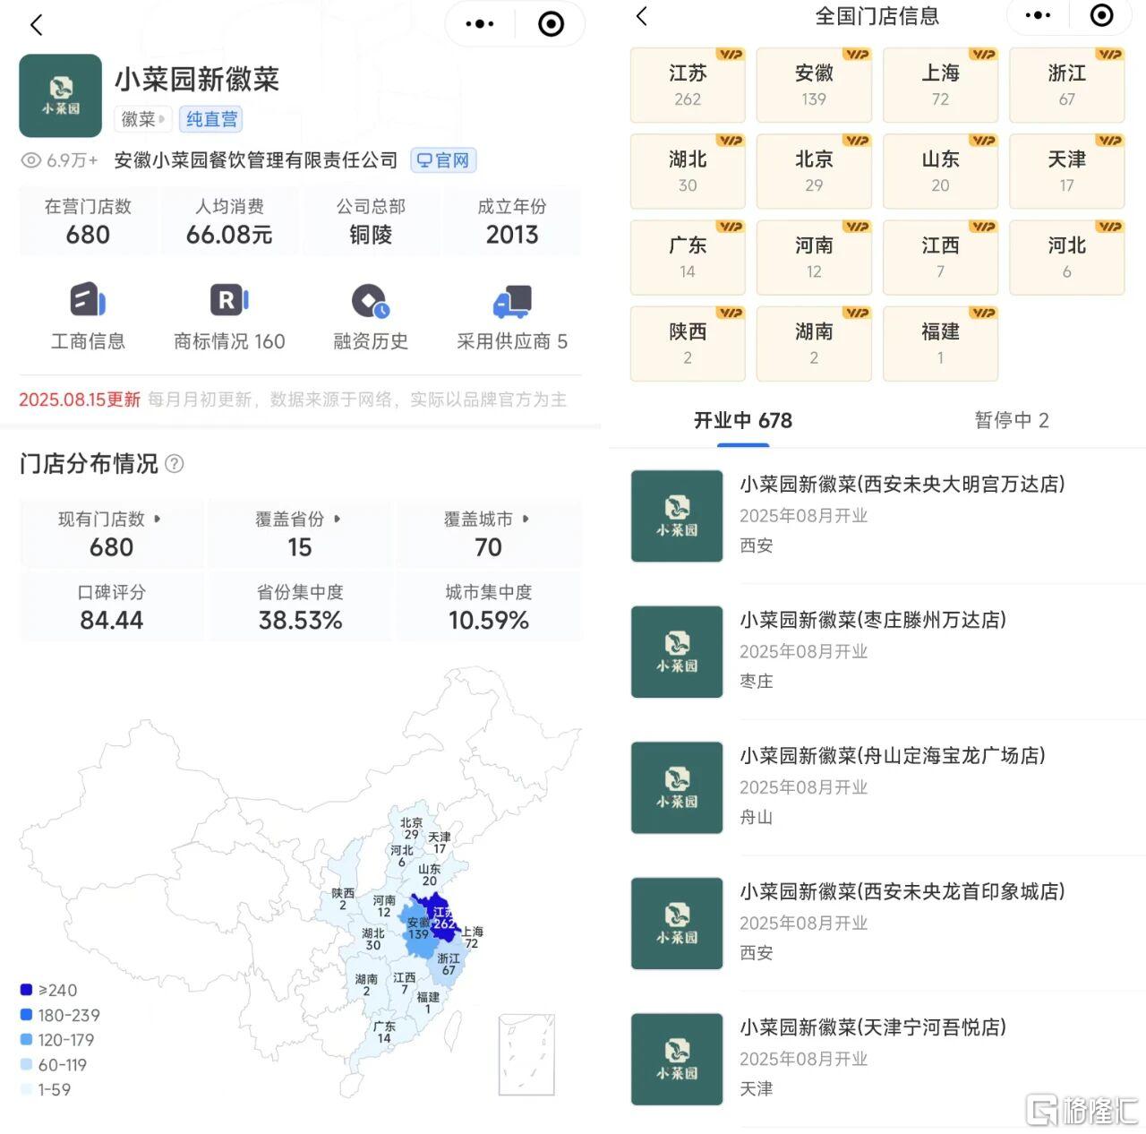The width and height of the screenshot is (1146, 1134).
Task: Open the 西安未央大明宫万达店 store logo thumbnail
Action: [x=677, y=516]
